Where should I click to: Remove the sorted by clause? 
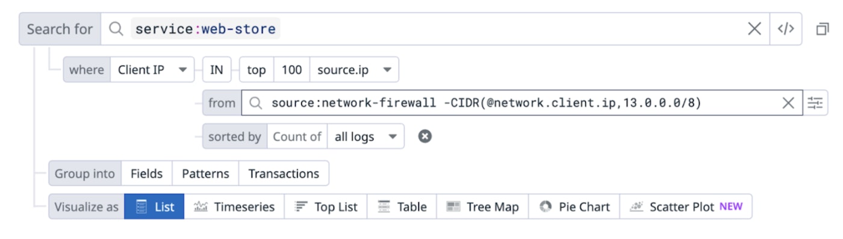[425, 137]
